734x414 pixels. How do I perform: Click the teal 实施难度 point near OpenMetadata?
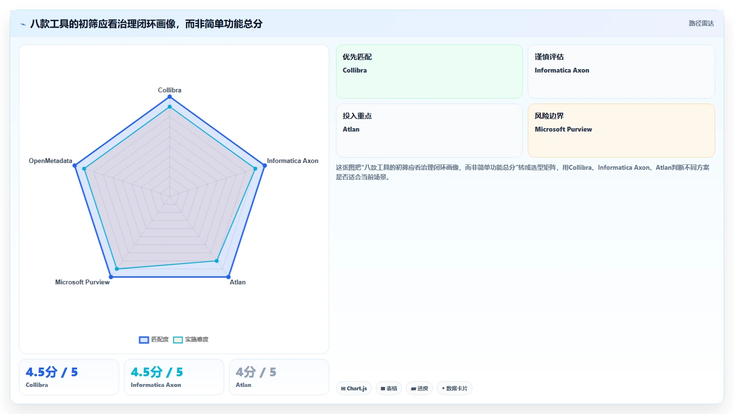pos(84,169)
